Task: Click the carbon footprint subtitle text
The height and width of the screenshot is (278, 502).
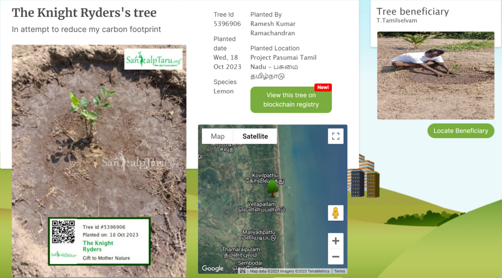Action: click(86, 29)
